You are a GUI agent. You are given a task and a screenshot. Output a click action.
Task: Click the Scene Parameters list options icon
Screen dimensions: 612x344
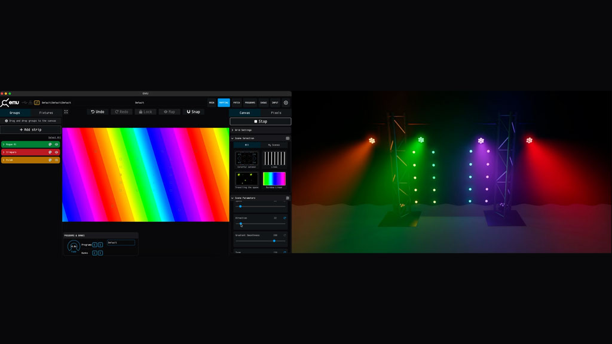coord(287,198)
